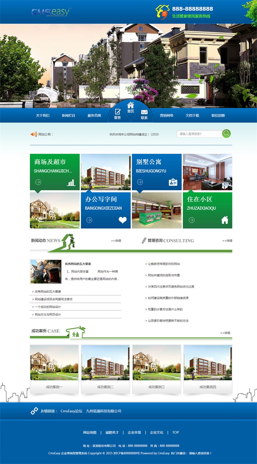Open the 关于我们 menu item
This screenshot has height=464, width=257.
pyautogui.click(x=43, y=115)
